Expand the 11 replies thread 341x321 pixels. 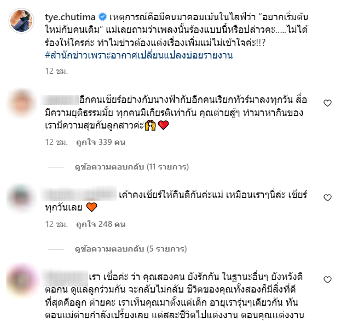(x=132, y=167)
